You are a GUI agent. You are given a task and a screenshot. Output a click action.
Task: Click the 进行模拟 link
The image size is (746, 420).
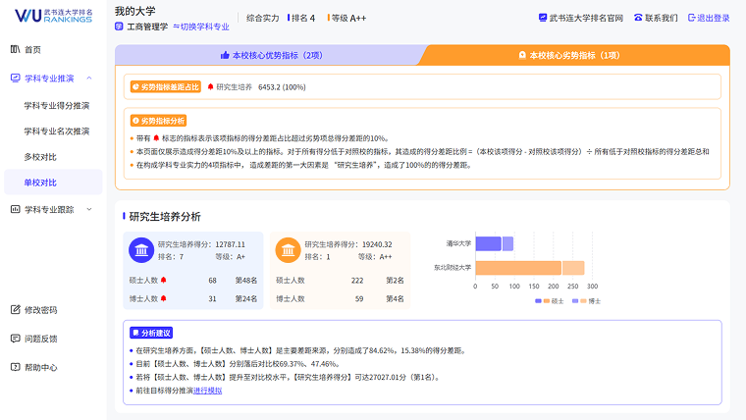207,391
